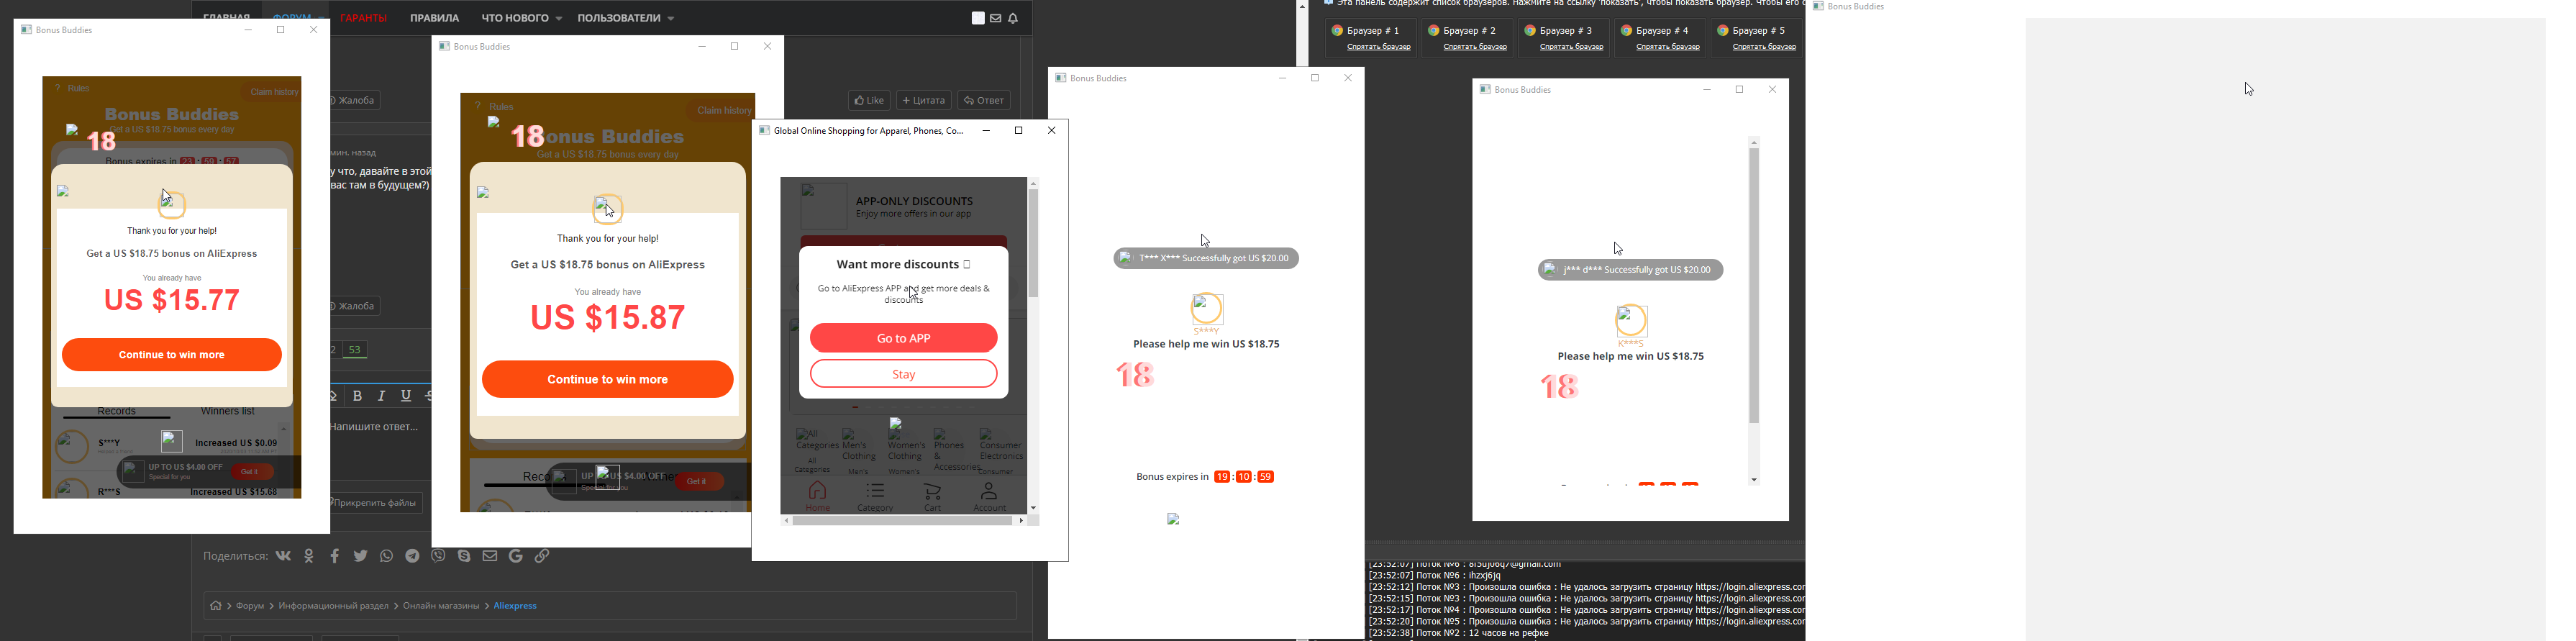The width and height of the screenshot is (2576, 641).
Task: Share the post via Skype
Action: [x=465, y=556]
